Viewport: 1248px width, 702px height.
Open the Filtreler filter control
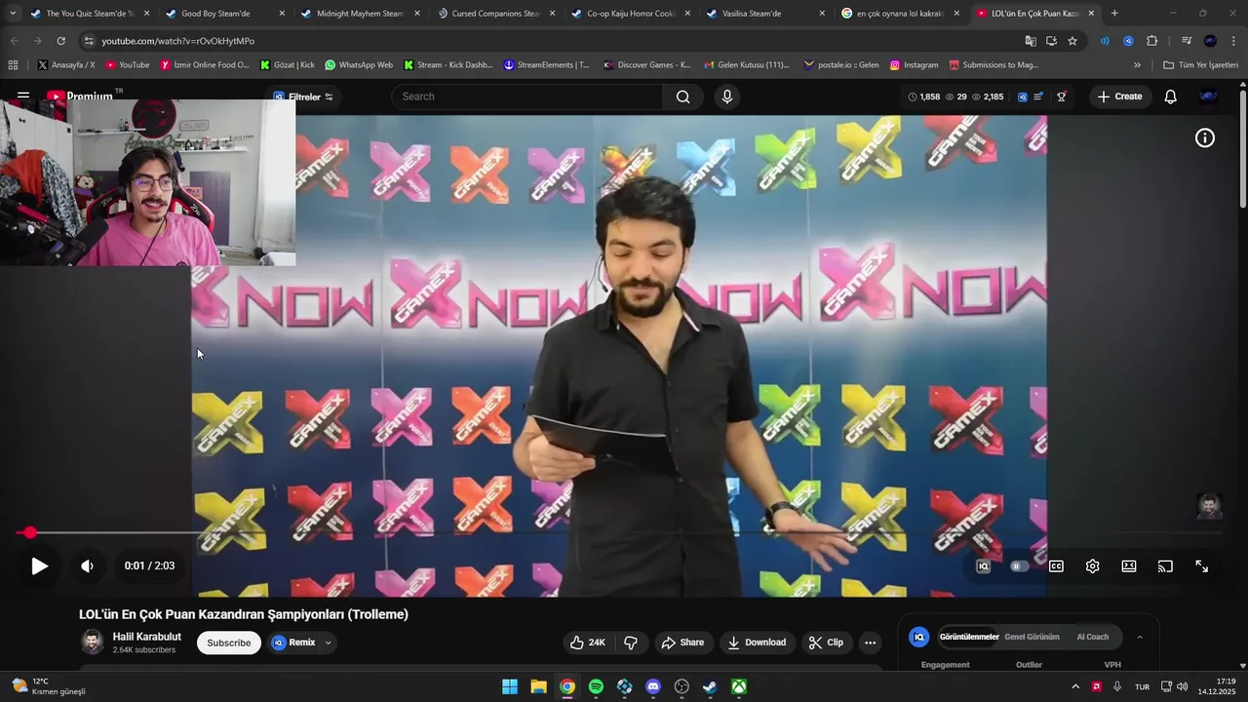coord(303,97)
